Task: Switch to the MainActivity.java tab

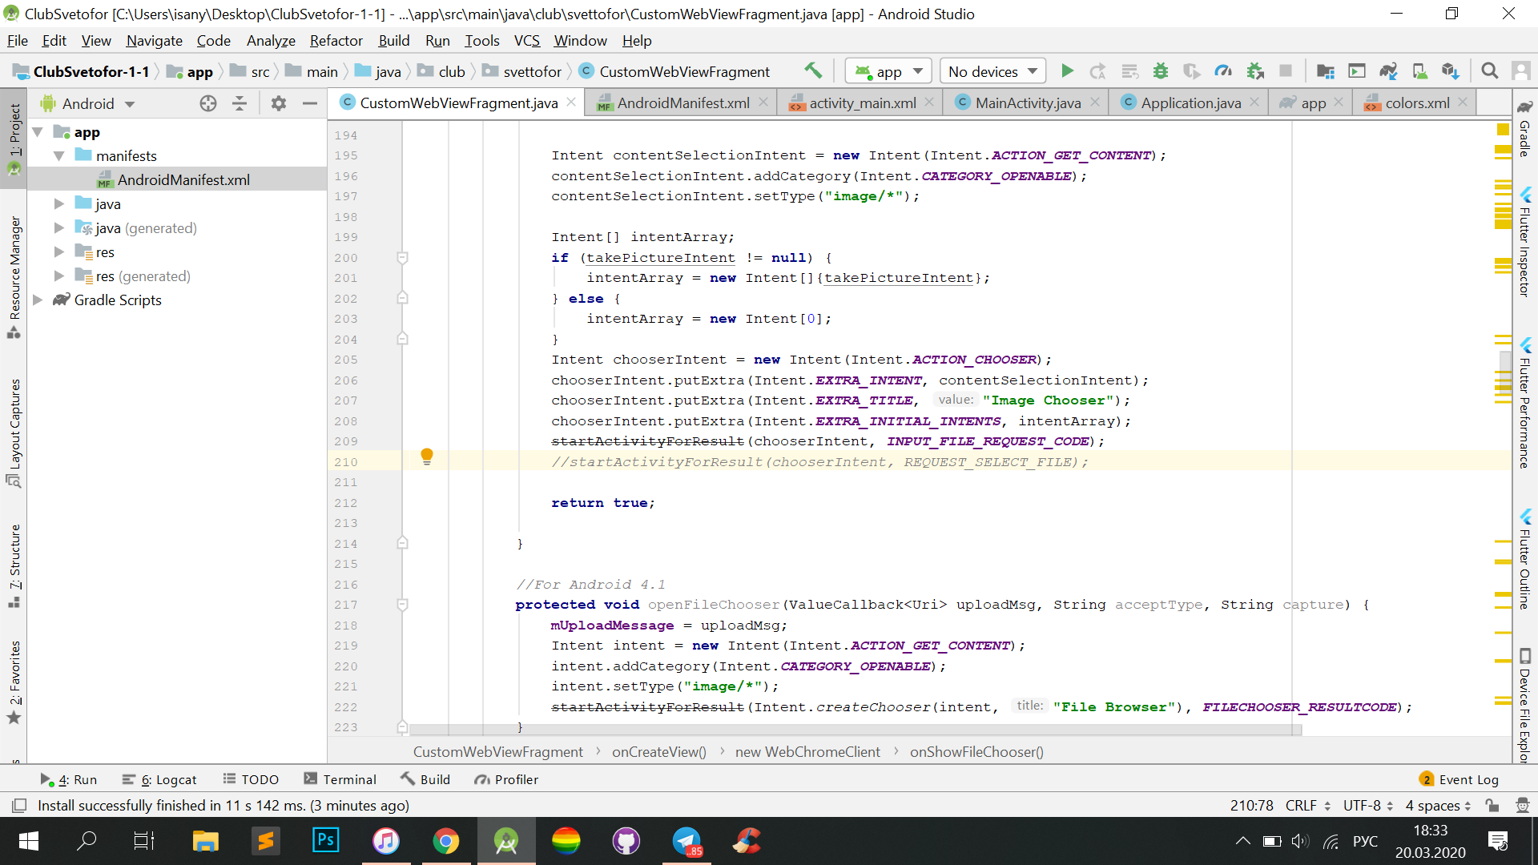Action: (1028, 103)
